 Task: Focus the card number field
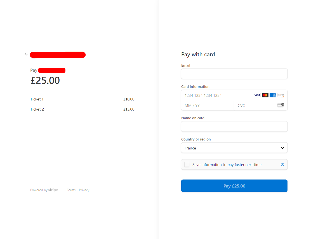point(234,95)
